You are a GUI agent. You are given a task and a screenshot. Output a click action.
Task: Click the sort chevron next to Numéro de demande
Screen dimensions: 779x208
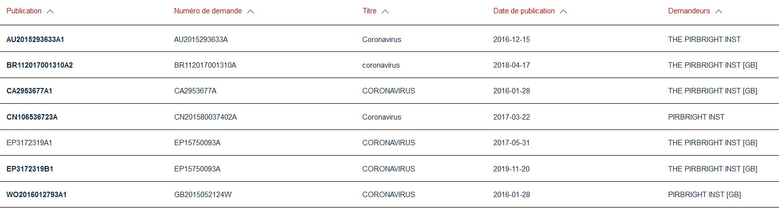(x=250, y=11)
